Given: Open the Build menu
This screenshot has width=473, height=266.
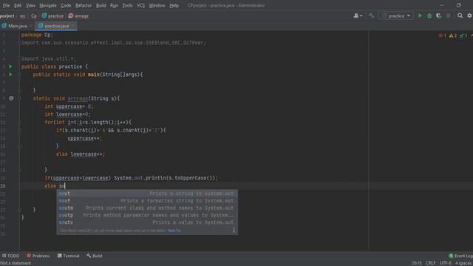Looking at the screenshot, I should click(x=101, y=5).
